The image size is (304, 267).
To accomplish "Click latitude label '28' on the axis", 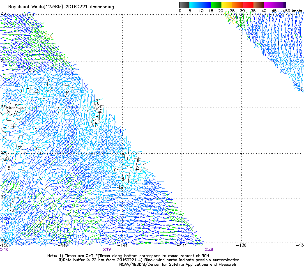I will (x=3, y=60).
